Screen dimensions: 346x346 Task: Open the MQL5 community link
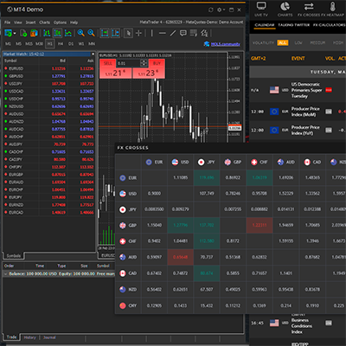(225, 44)
